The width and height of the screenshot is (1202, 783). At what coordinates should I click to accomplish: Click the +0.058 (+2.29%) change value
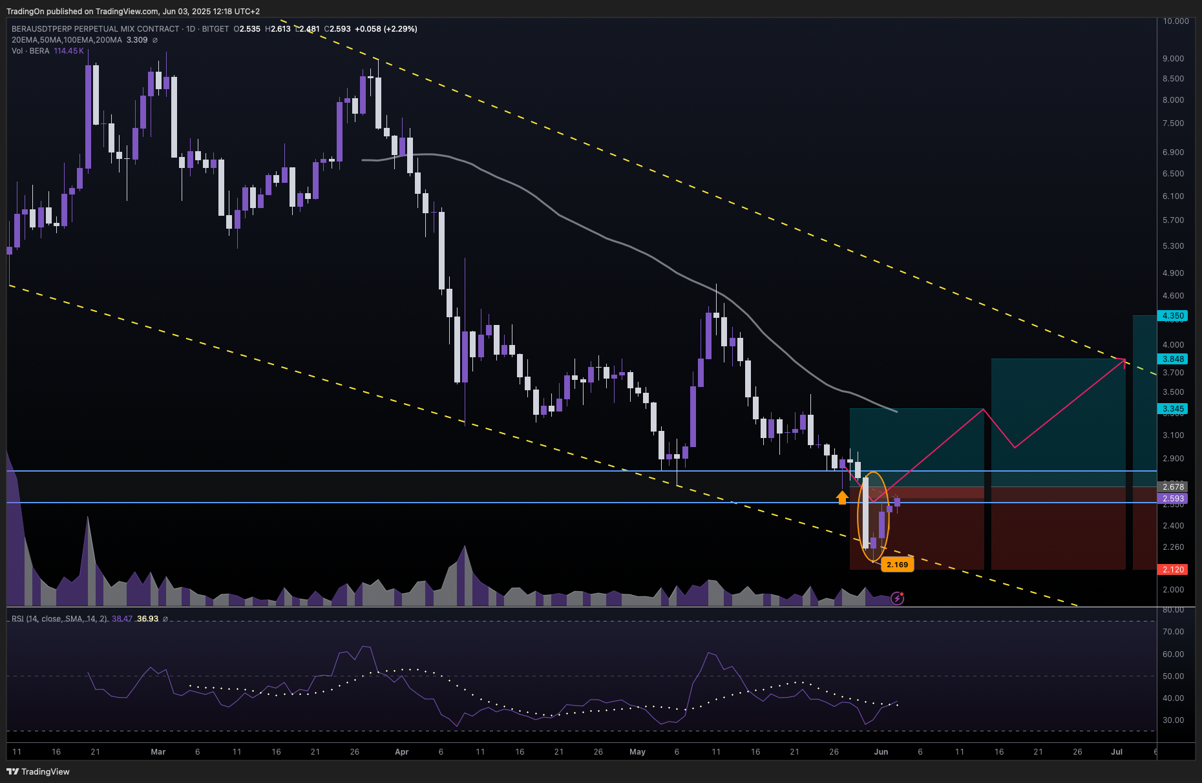coord(386,29)
